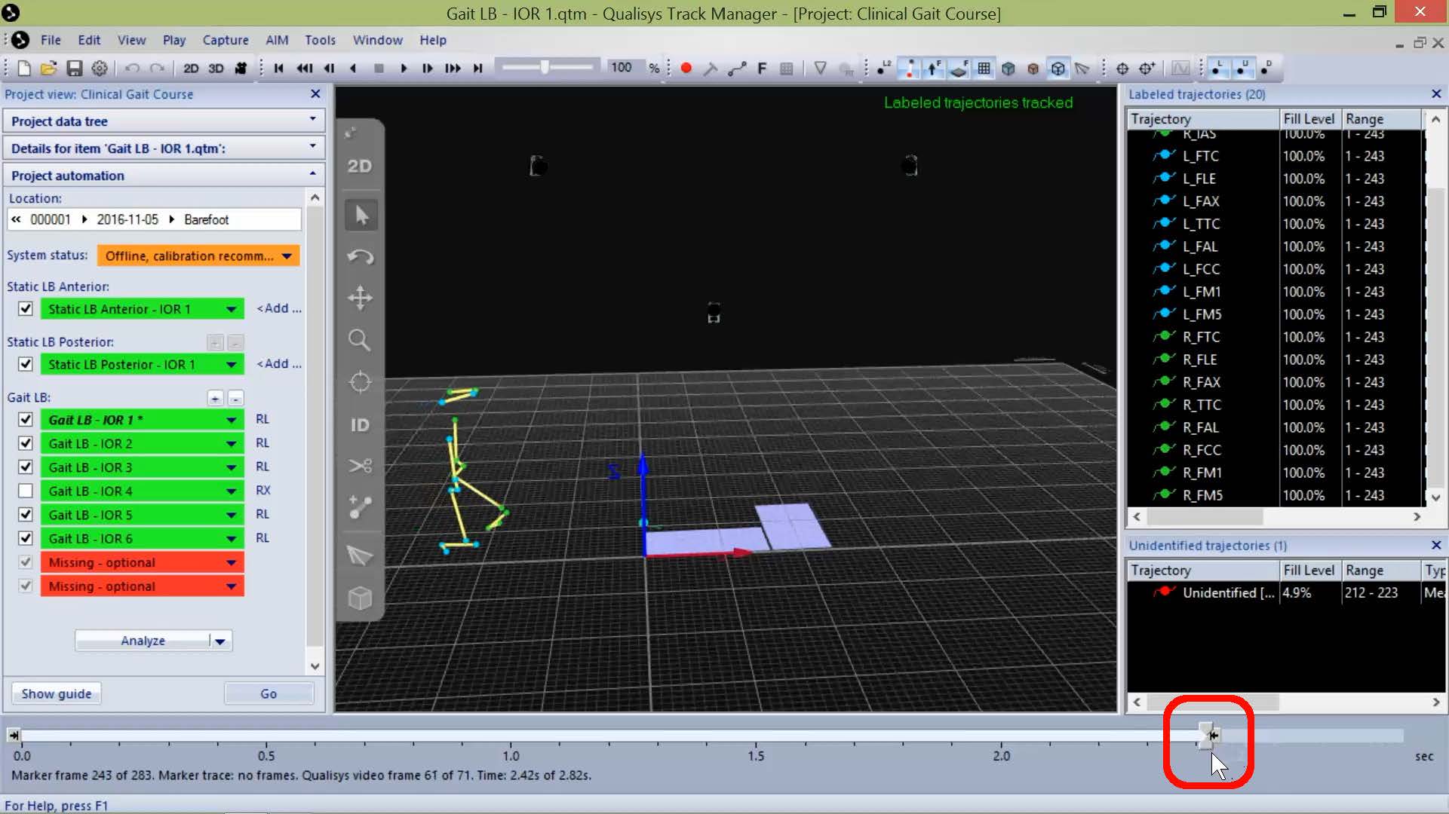Screen dimensions: 1449x814
Task: Play the capture in reverse
Action: (x=353, y=69)
